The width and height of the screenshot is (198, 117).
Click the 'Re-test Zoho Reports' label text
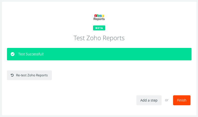click(32, 75)
